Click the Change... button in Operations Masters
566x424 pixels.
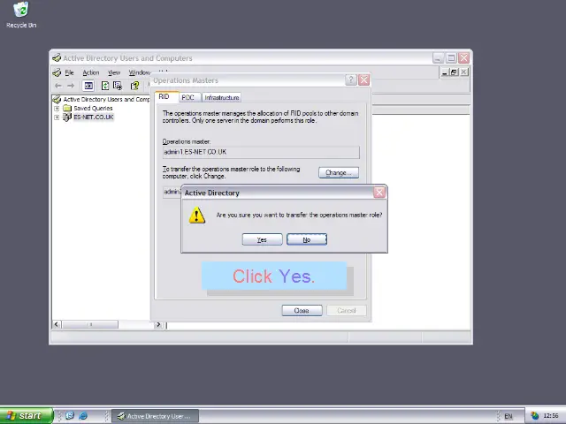339,173
